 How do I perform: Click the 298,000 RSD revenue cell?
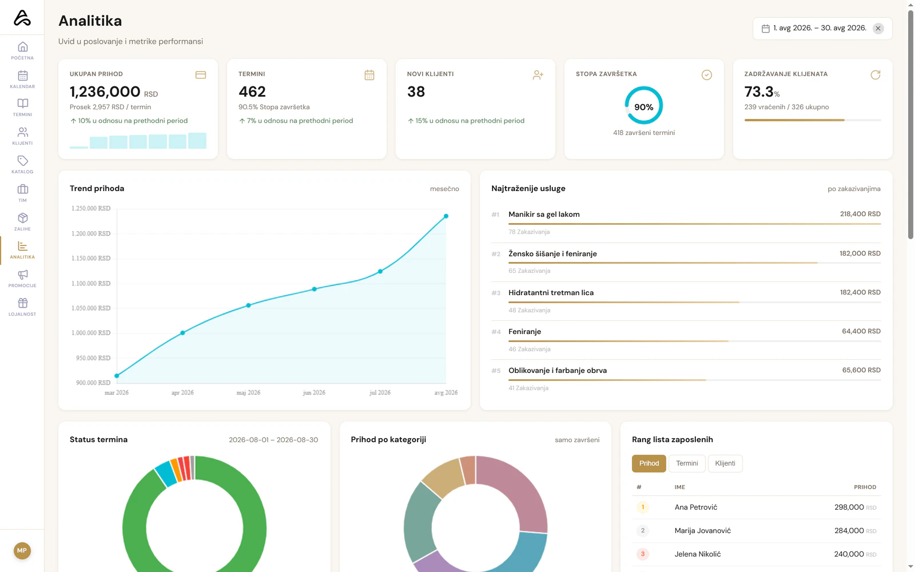pos(855,507)
